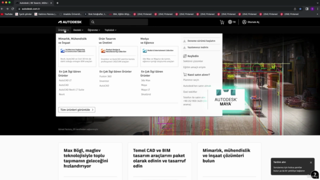Expand the Destek dropdown menu

click(x=78, y=30)
